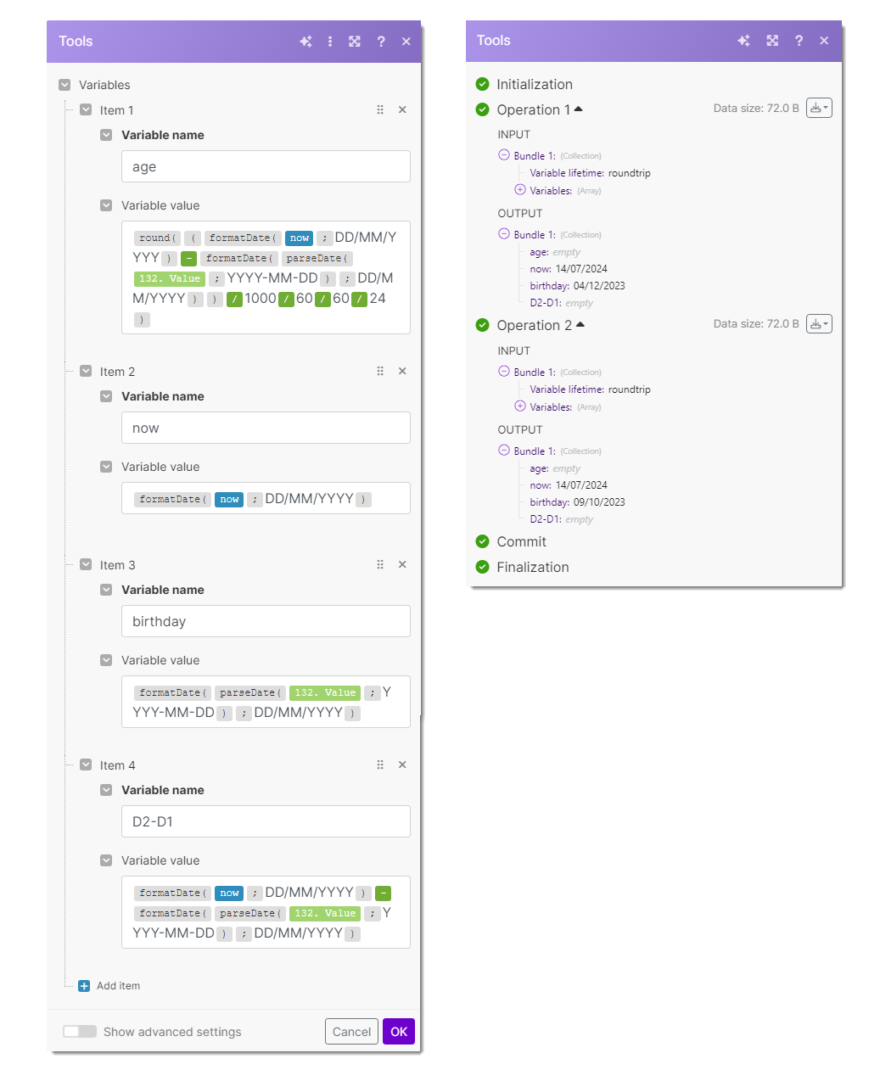This screenshot has width=880, height=1081.
Task: Open Operation 1 download dropdown button
Action: tap(819, 109)
